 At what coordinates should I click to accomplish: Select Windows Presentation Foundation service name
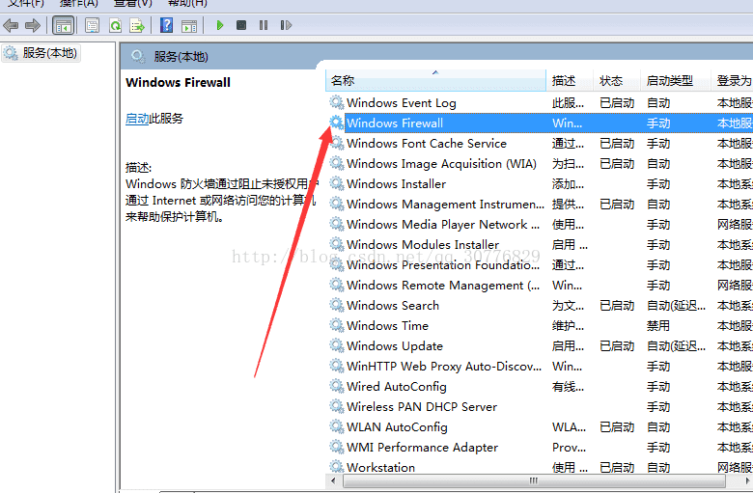pyautogui.click(x=443, y=265)
